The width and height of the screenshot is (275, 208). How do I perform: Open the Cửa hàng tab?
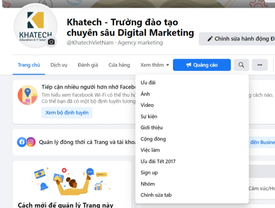[x=119, y=65]
